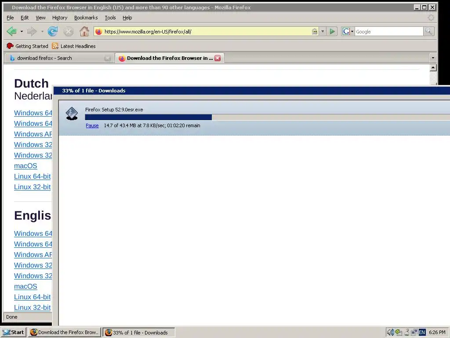
Task: Click the lock icon in the address bar
Action: pyautogui.click(x=315, y=31)
